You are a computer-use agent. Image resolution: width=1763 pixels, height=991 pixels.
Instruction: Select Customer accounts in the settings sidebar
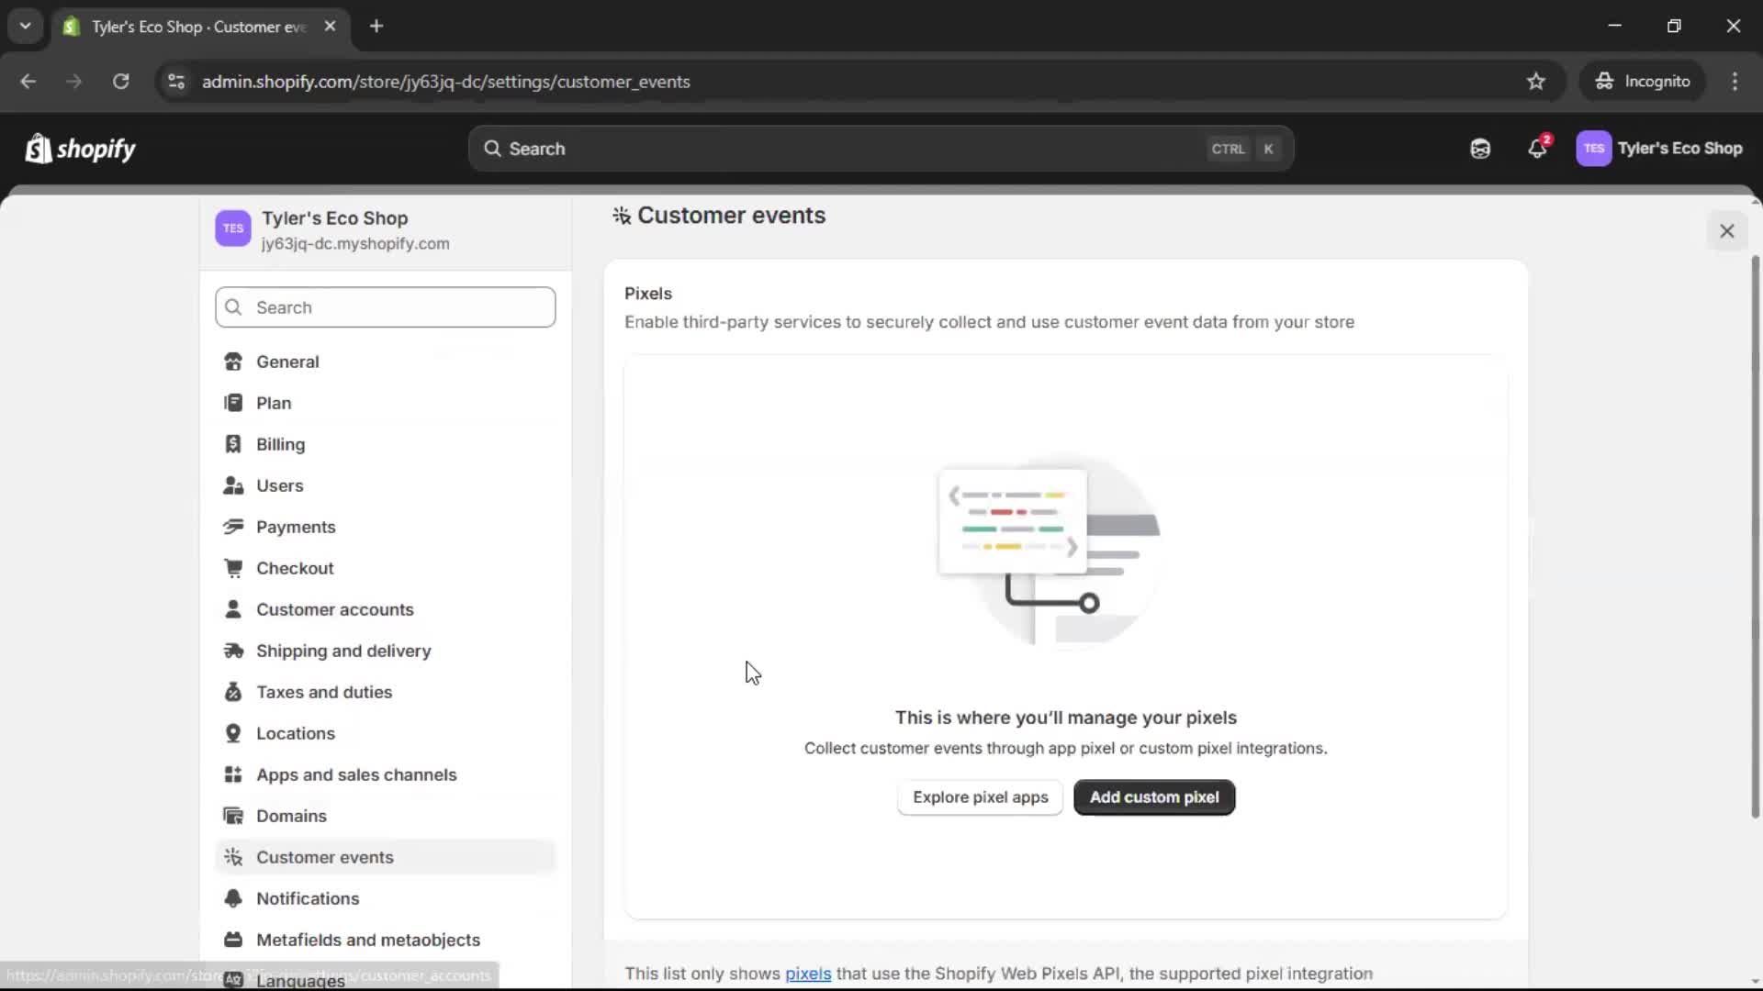(335, 609)
